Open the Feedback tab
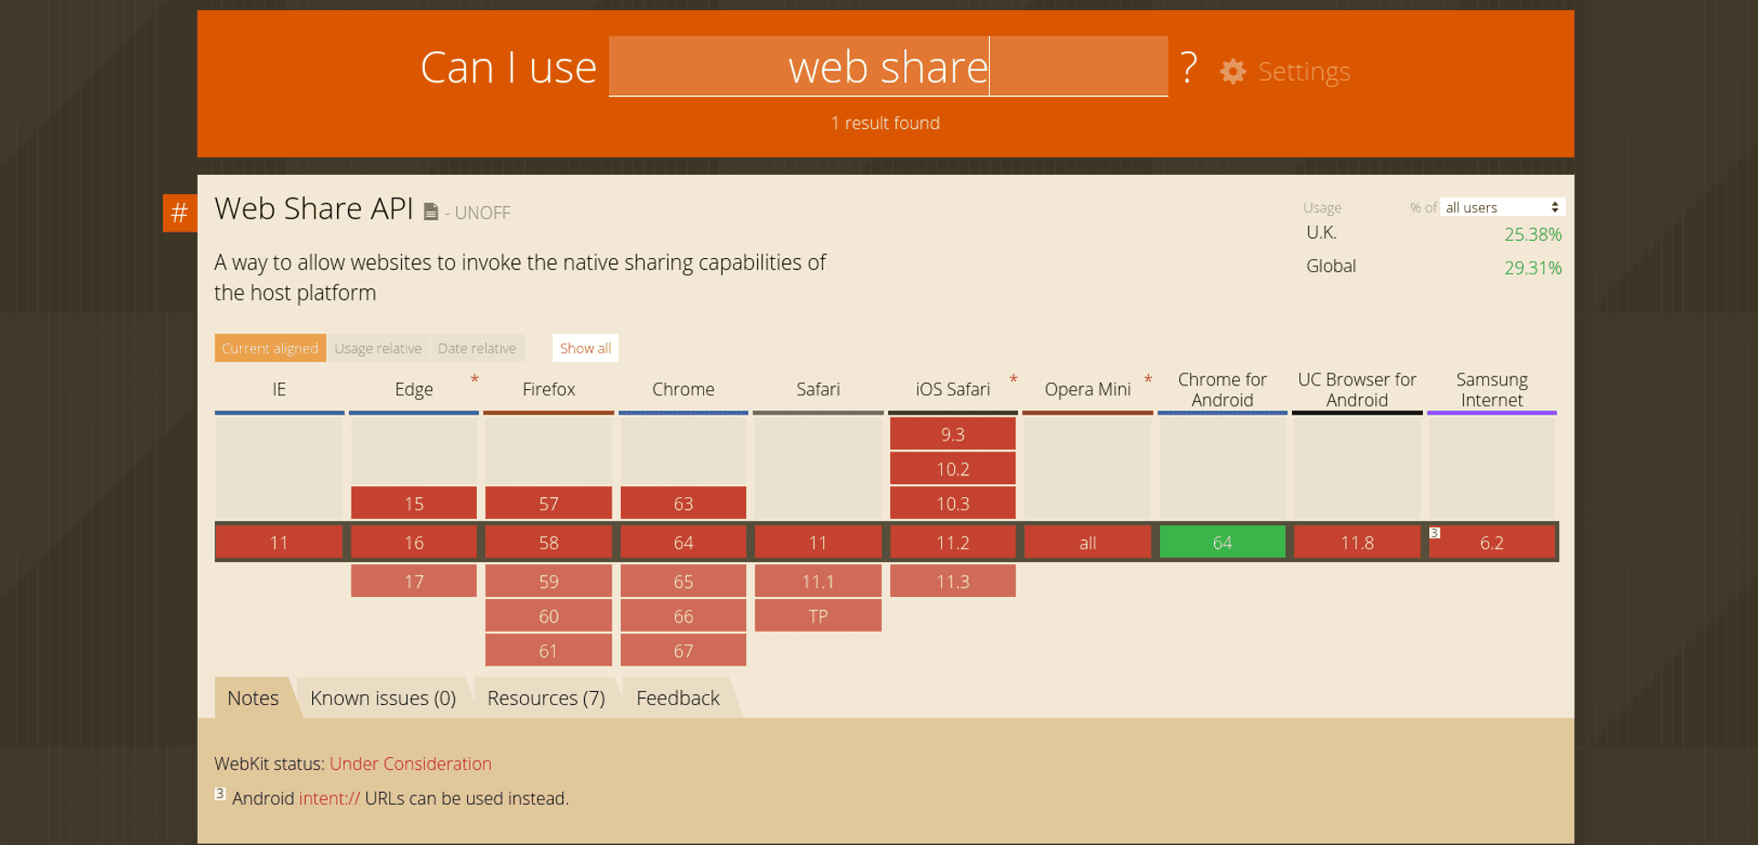 tap(678, 699)
